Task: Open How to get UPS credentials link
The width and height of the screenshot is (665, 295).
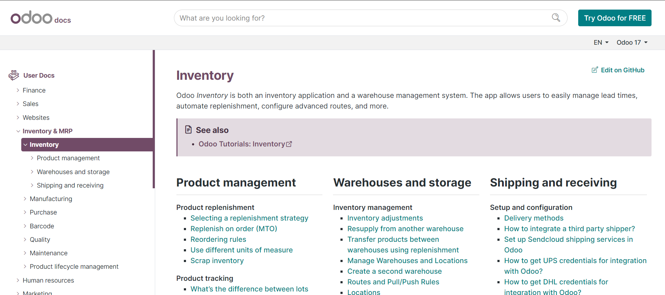Action: pos(575,266)
